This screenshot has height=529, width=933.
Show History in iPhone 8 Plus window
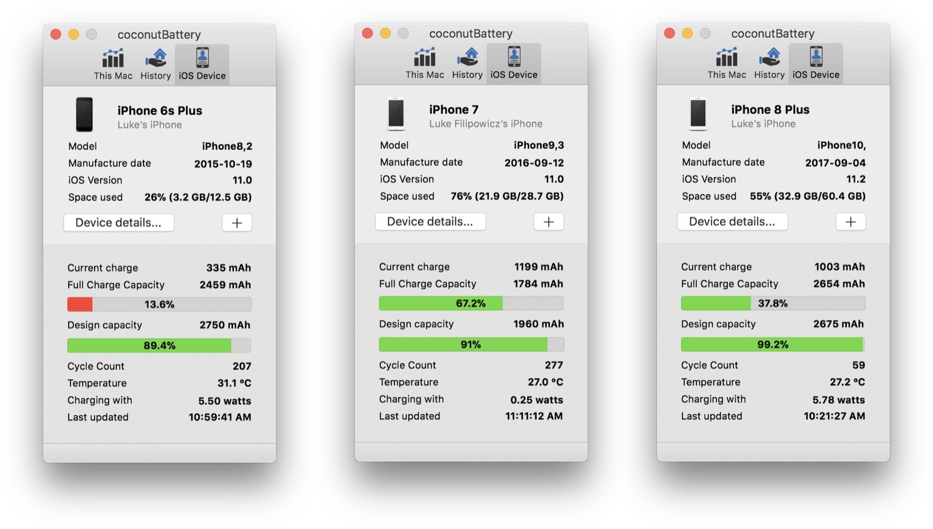(769, 63)
